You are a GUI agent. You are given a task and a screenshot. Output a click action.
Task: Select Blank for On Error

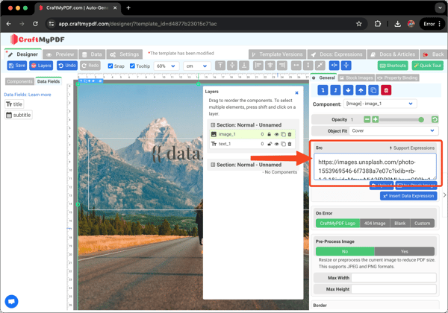399,224
